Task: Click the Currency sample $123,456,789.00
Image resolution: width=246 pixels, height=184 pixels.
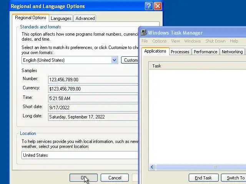Action: [93, 89]
